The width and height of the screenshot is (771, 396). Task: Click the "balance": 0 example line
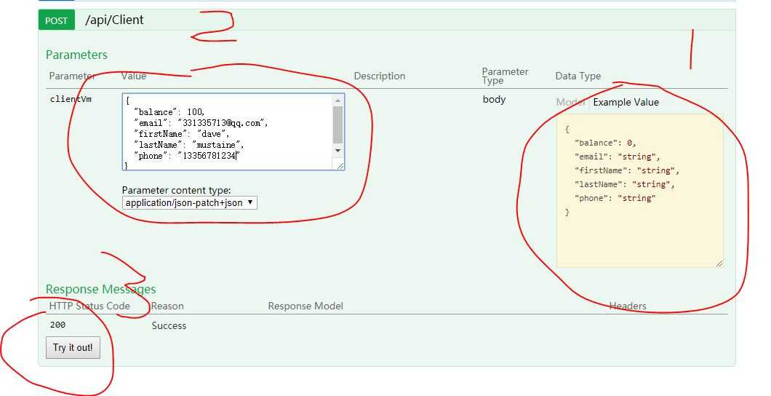tap(605, 143)
